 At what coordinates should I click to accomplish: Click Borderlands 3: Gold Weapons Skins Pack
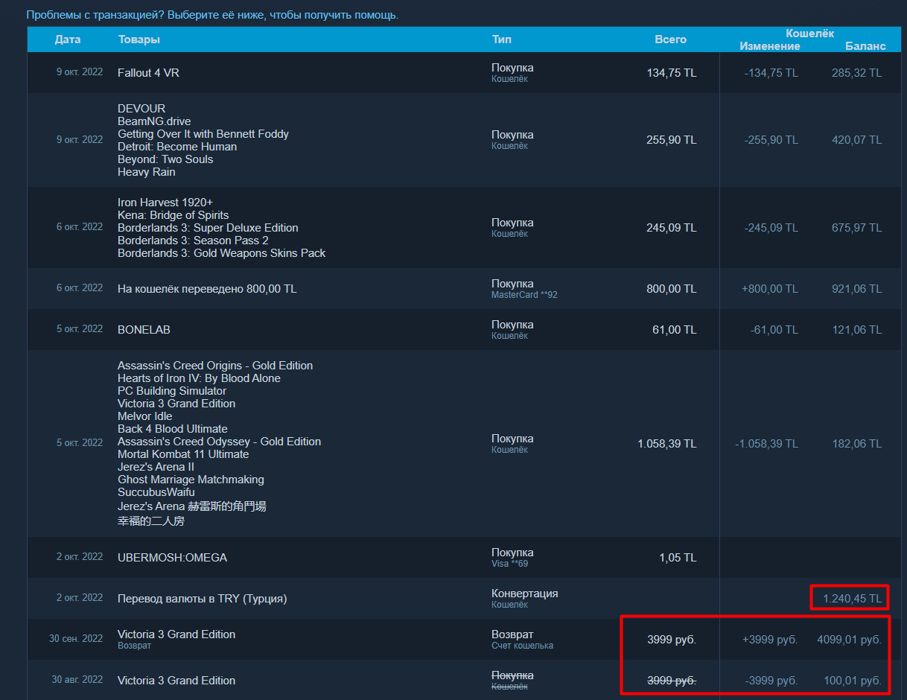click(x=222, y=253)
